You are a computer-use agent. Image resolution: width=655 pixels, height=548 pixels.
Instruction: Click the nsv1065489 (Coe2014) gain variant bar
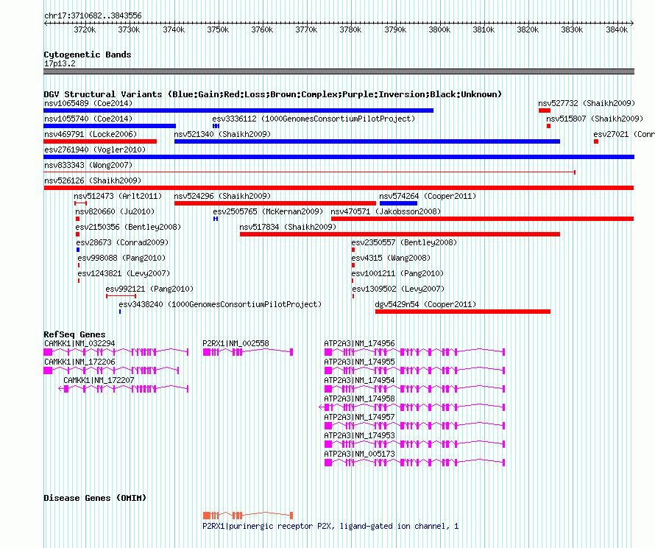238,110
